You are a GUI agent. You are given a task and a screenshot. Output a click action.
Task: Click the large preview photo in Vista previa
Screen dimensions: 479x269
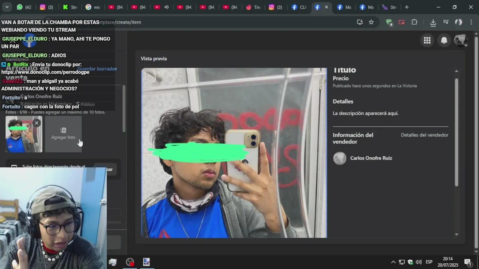(x=234, y=153)
